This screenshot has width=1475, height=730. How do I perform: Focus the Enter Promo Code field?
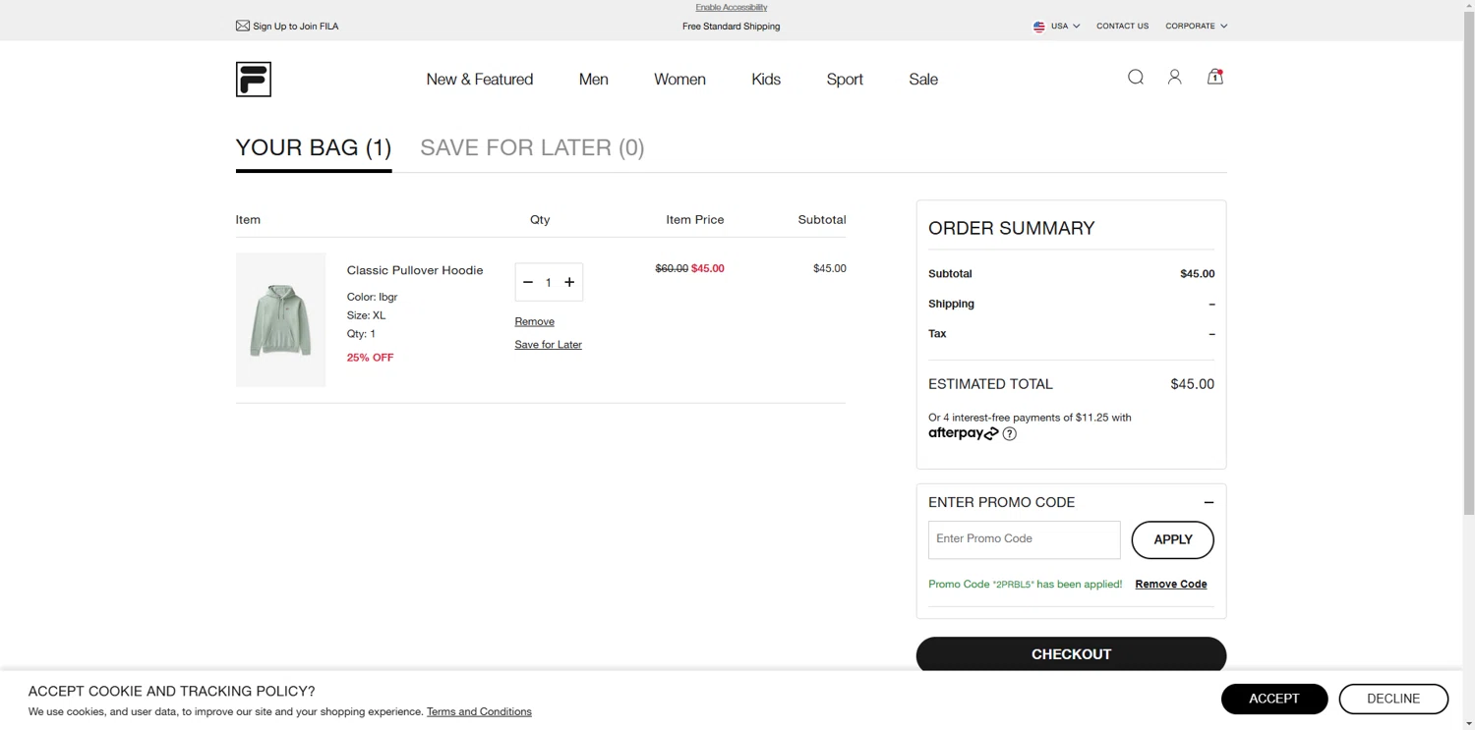coord(1024,539)
